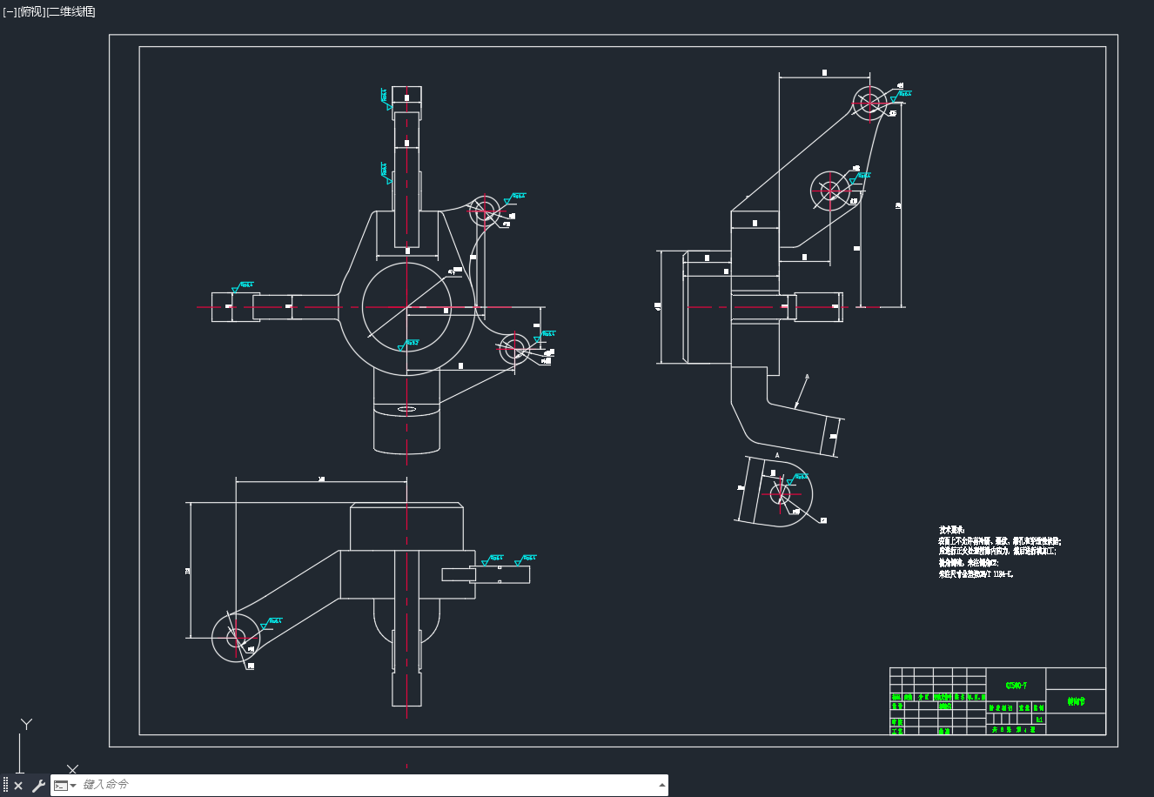Close the command line window
Image resolution: width=1154 pixels, height=797 pixels.
pos(18,786)
